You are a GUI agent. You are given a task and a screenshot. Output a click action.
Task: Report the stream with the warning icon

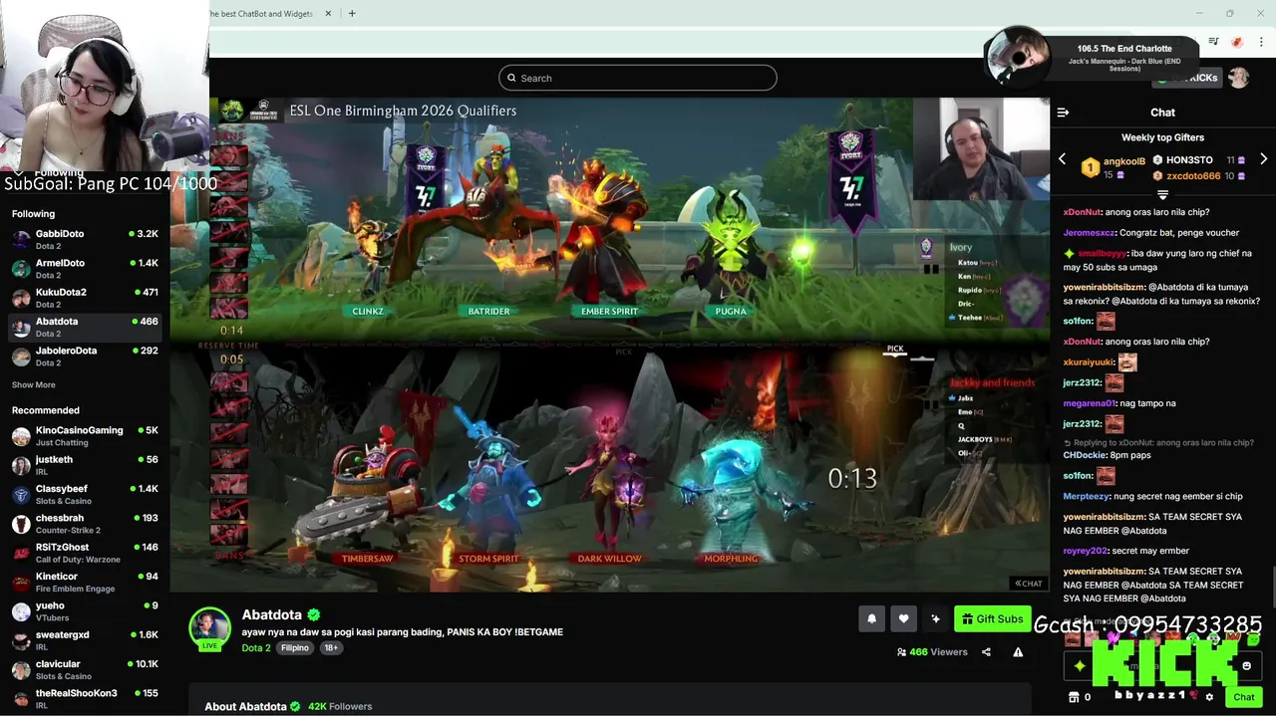1018,652
